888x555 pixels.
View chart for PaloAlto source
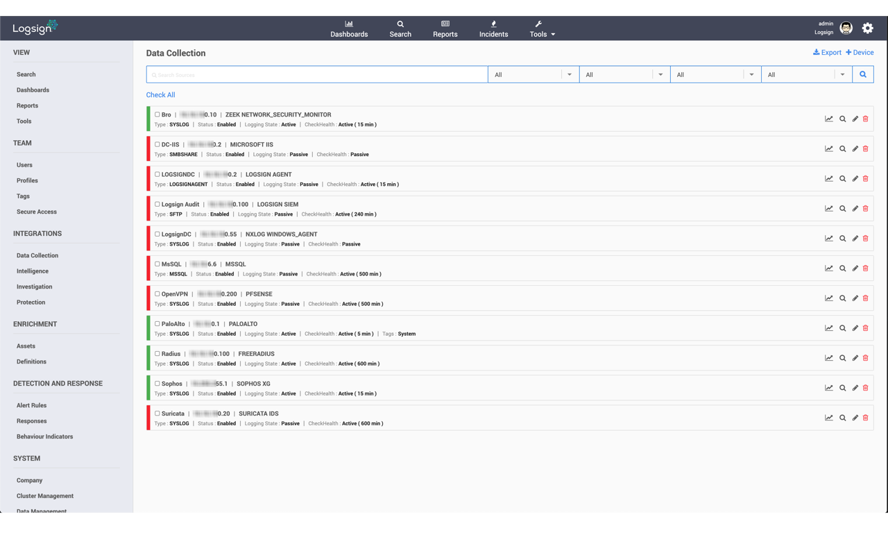pyautogui.click(x=829, y=327)
